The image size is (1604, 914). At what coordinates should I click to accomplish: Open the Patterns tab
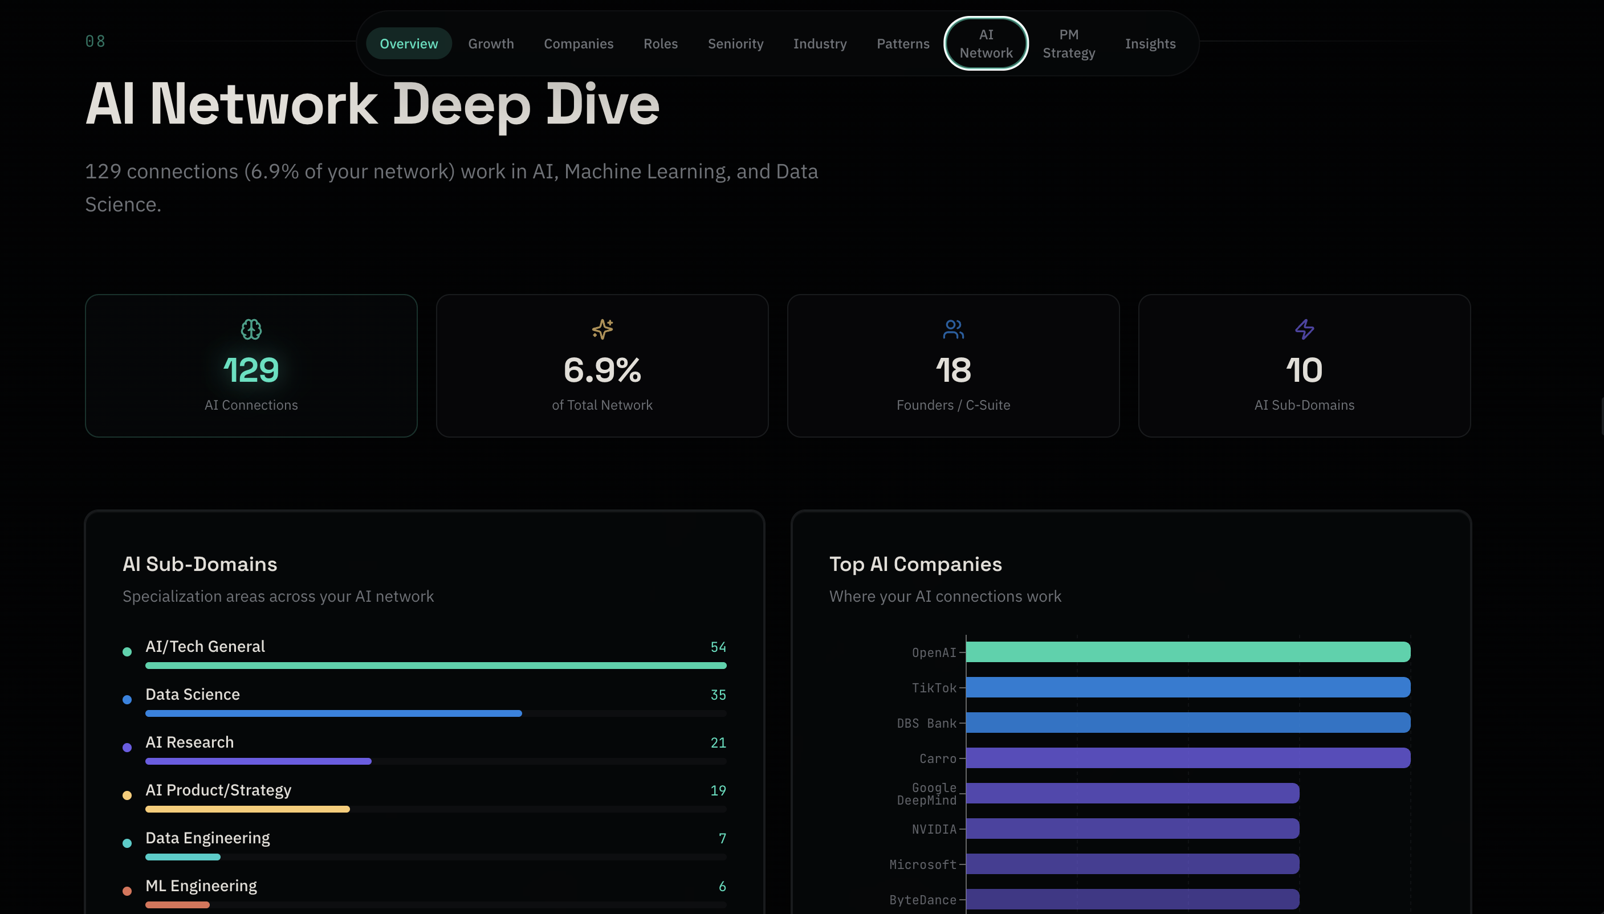(903, 43)
